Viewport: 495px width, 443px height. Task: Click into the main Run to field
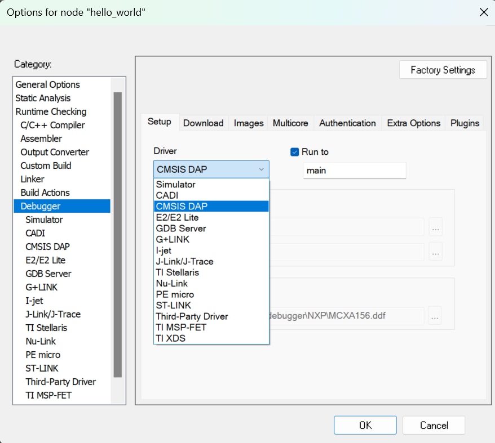pos(354,170)
